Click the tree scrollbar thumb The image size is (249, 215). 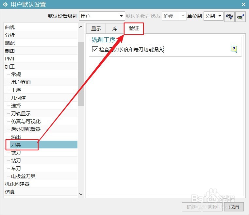[x=81, y=74]
